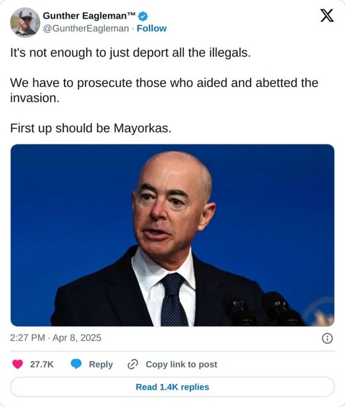
Task: Click the chain link copy icon
Action: click(x=133, y=364)
